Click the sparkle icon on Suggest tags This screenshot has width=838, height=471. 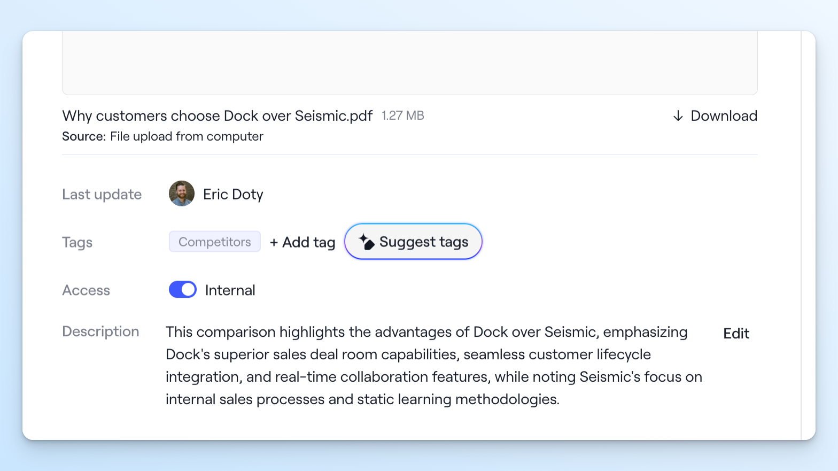click(366, 242)
